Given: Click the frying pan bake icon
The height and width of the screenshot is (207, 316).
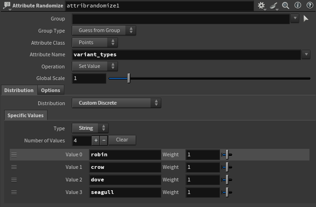Looking at the screenshot, I should (274, 6).
